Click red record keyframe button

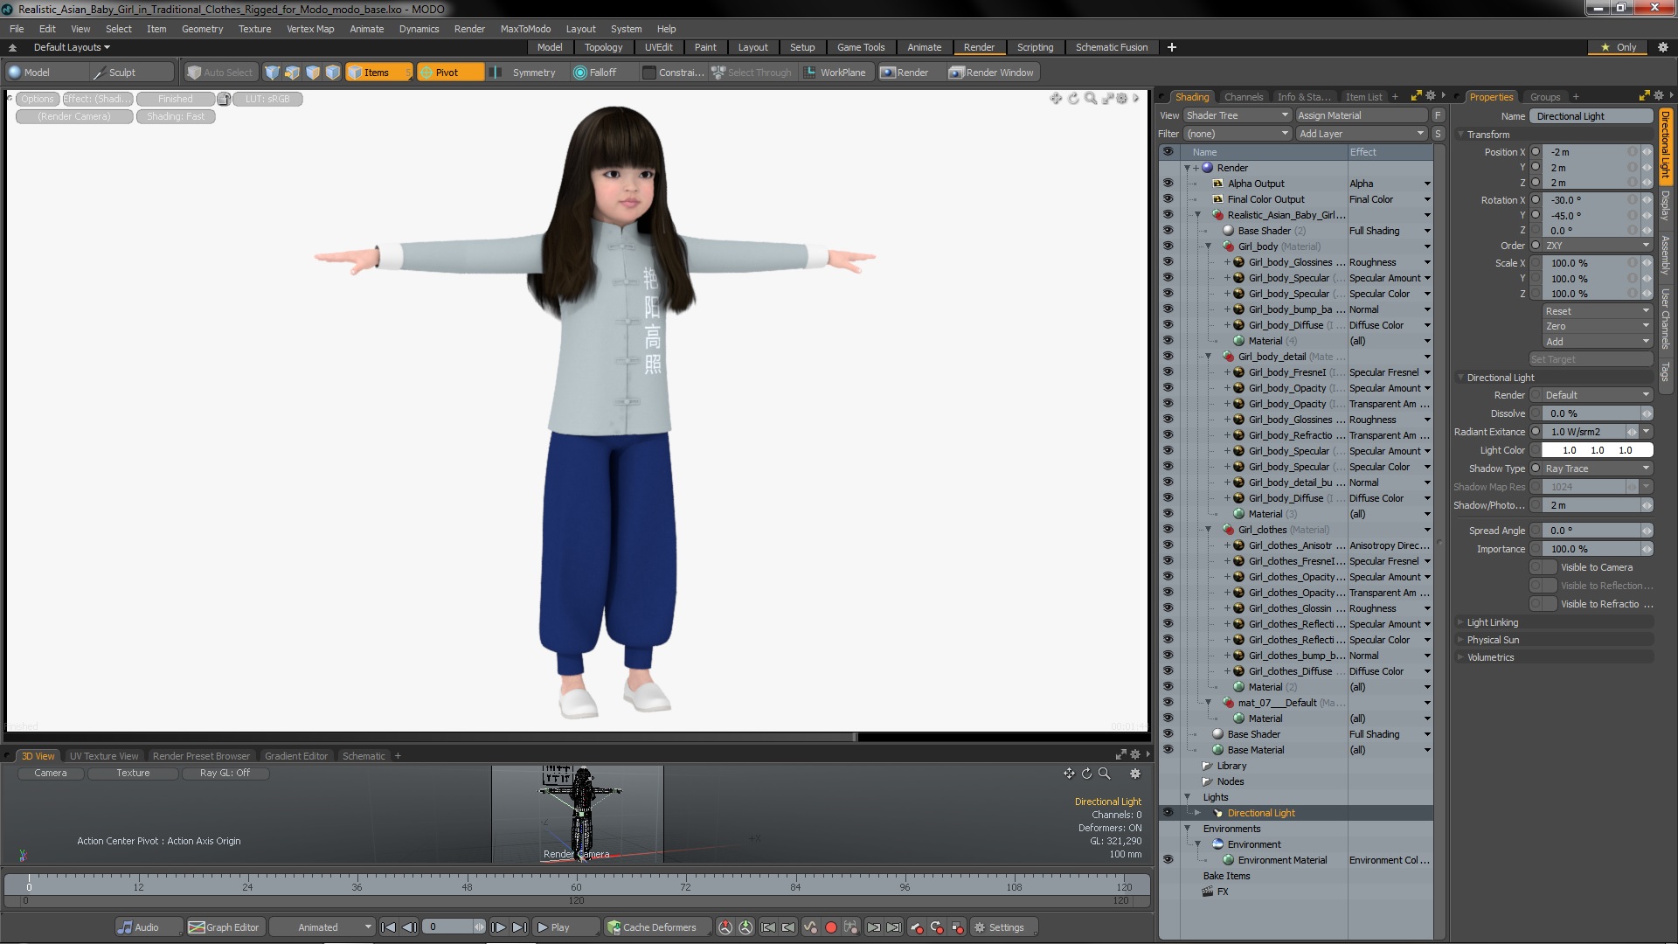click(x=831, y=927)
